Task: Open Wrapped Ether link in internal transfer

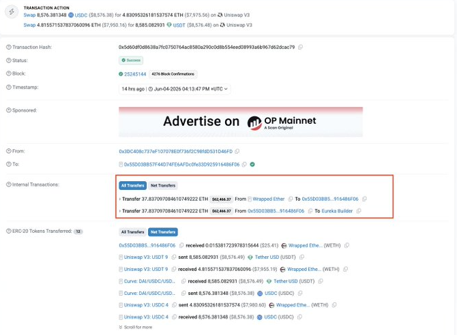Action: [x=269, y=199]
